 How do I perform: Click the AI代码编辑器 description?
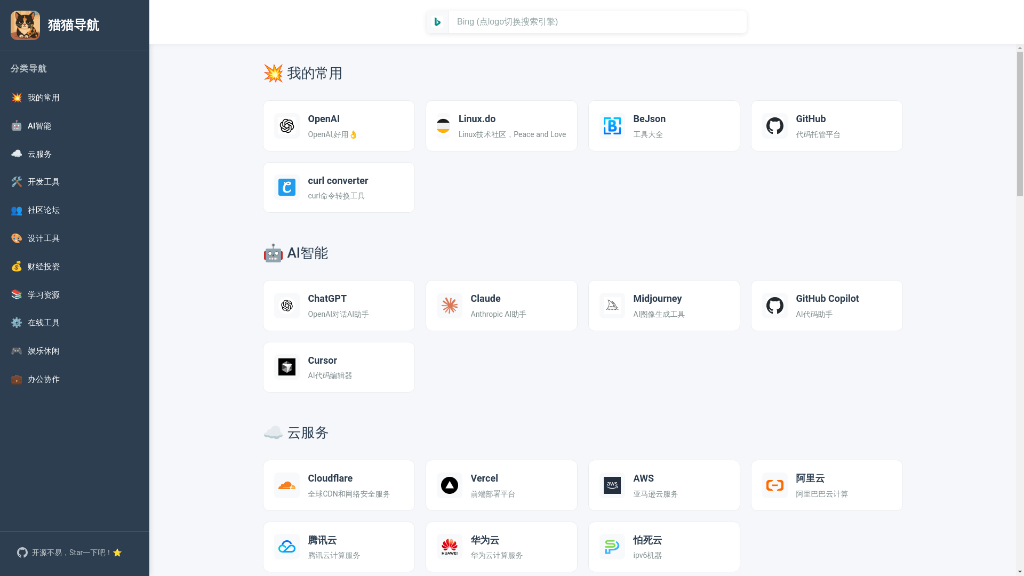click(330, 375)
